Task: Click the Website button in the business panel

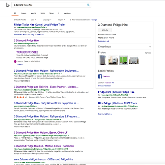Action: [105, 30]
